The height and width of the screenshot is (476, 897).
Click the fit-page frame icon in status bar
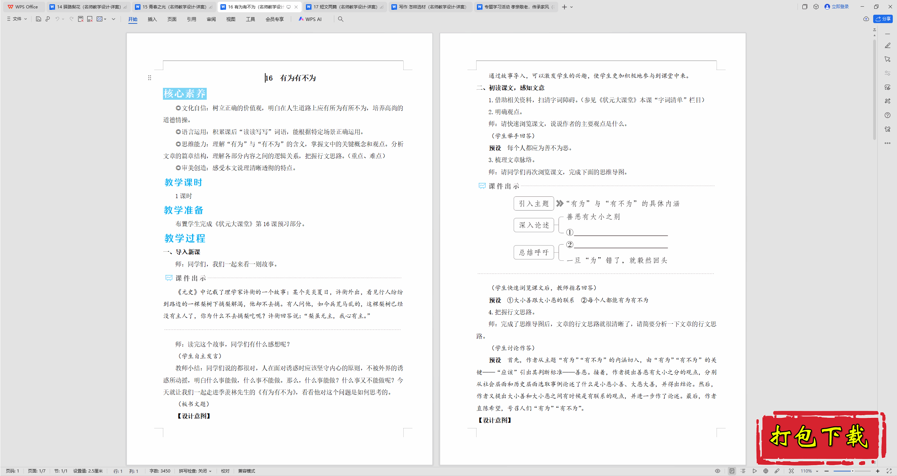791,471
